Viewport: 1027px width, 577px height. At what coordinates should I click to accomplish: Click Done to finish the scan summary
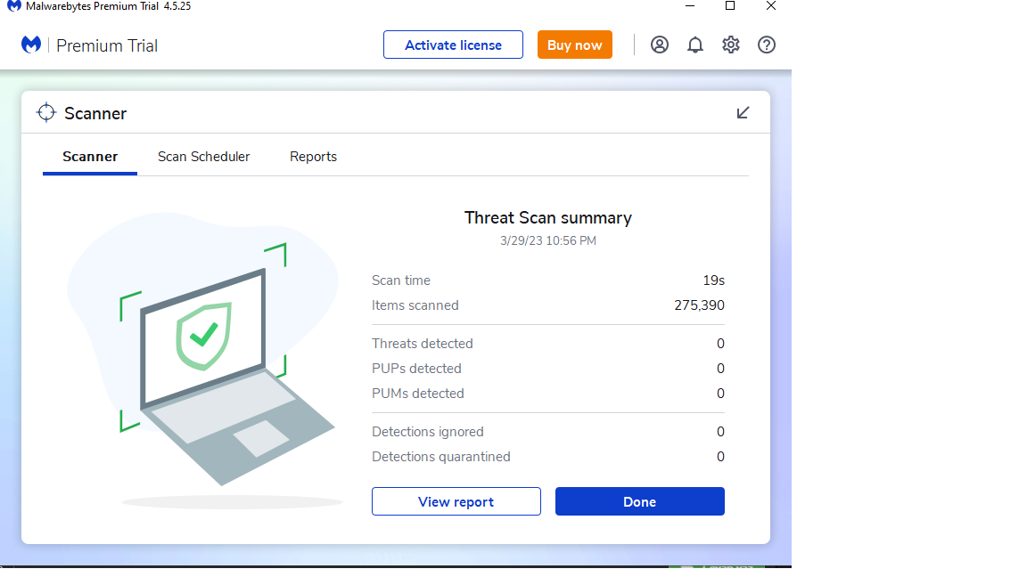(x=639, y=501)
